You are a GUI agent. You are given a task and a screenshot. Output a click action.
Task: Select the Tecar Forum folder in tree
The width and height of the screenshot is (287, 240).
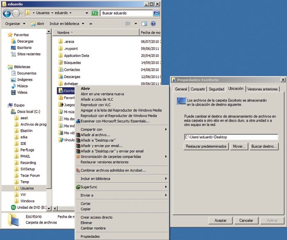(x=27, y=175)
